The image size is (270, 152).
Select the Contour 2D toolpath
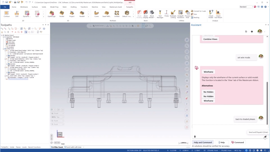tap(7, 15)
